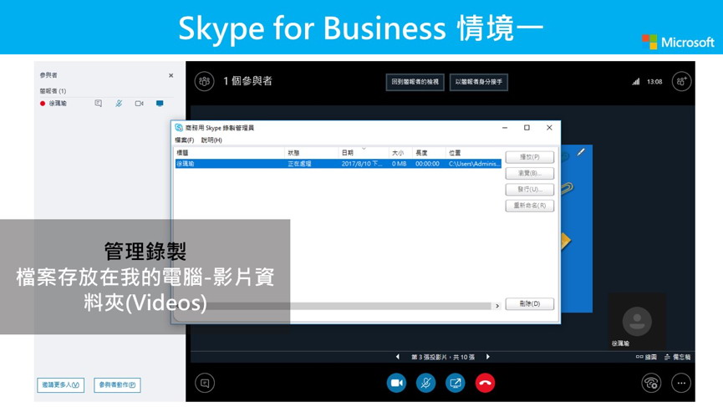
Task: Open the participants roster icon
Action: [204, 82]
